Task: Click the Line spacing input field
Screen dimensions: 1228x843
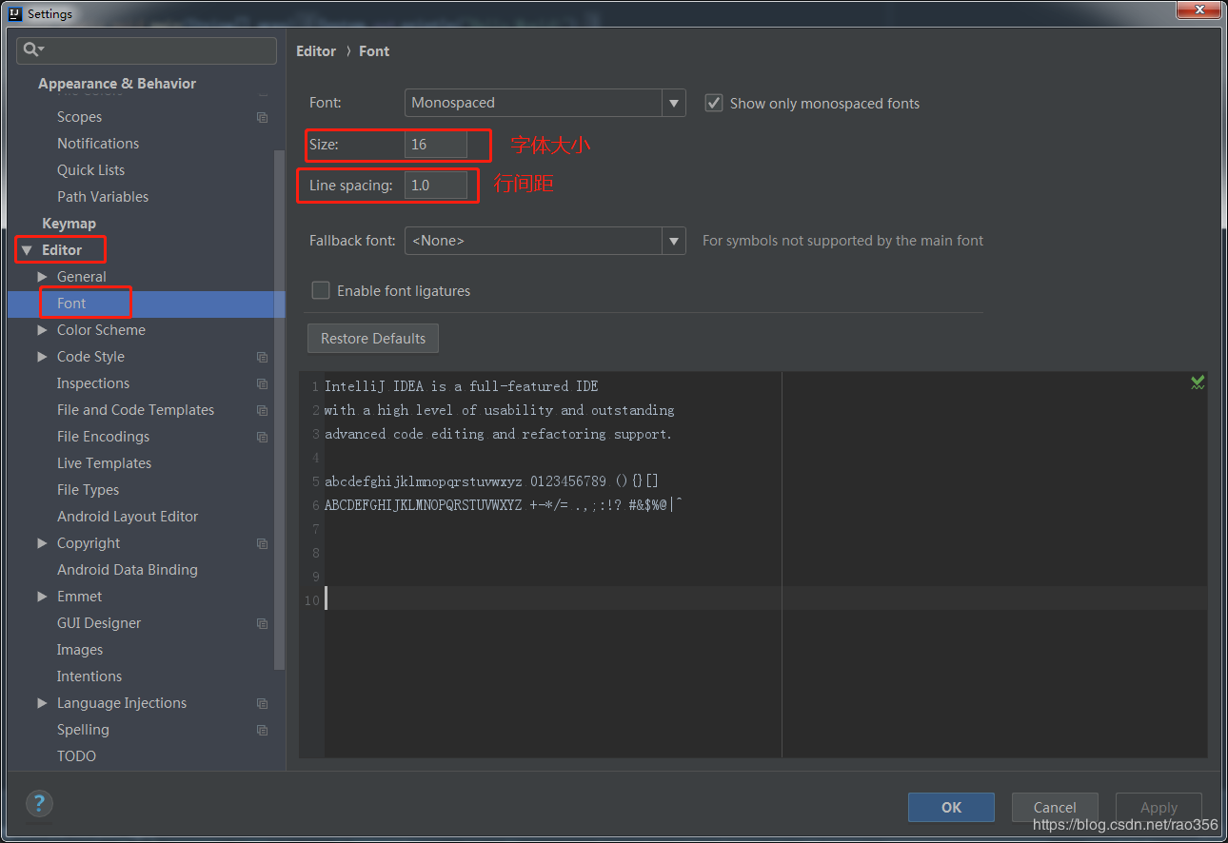Action: click(x=436, y=186)
